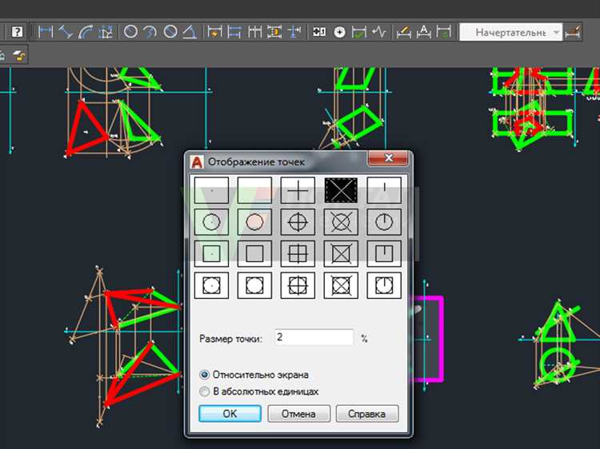This screenshot has height=449, width=600.
Task: Open the Dimension Style manager icon
Action: 573,32
